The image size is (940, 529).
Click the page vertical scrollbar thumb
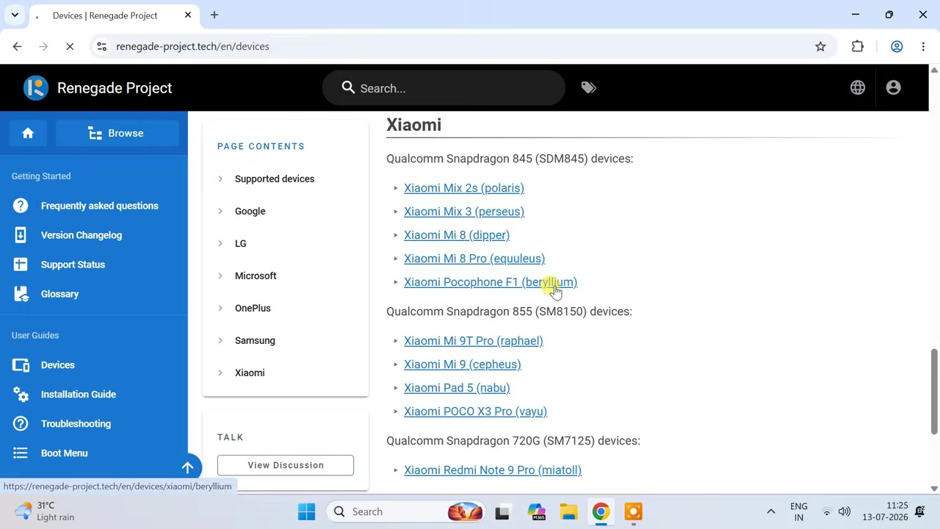click(934, 392)
